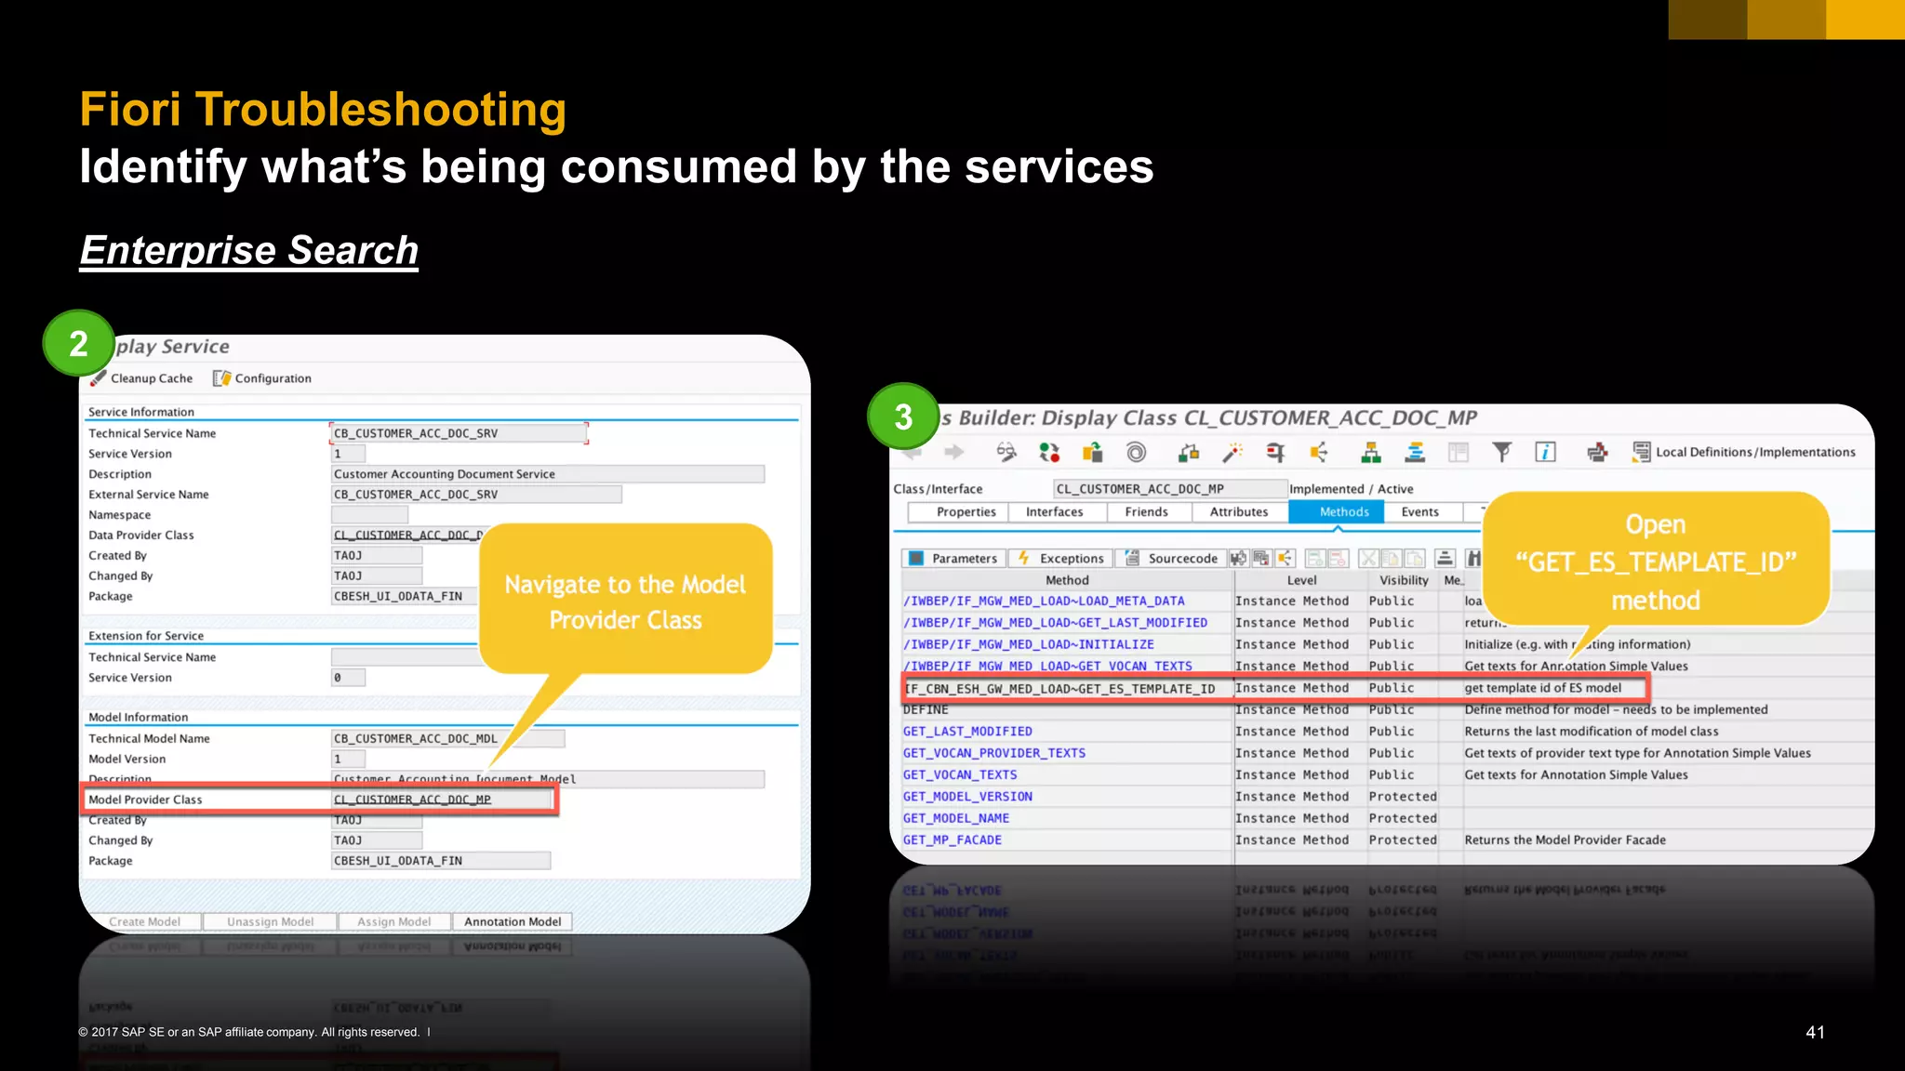Viewport: 1905px width, 1071px height.
Task: Click the sort/align lines icon in methods toolbar
Action: [x=1445, y=558]
